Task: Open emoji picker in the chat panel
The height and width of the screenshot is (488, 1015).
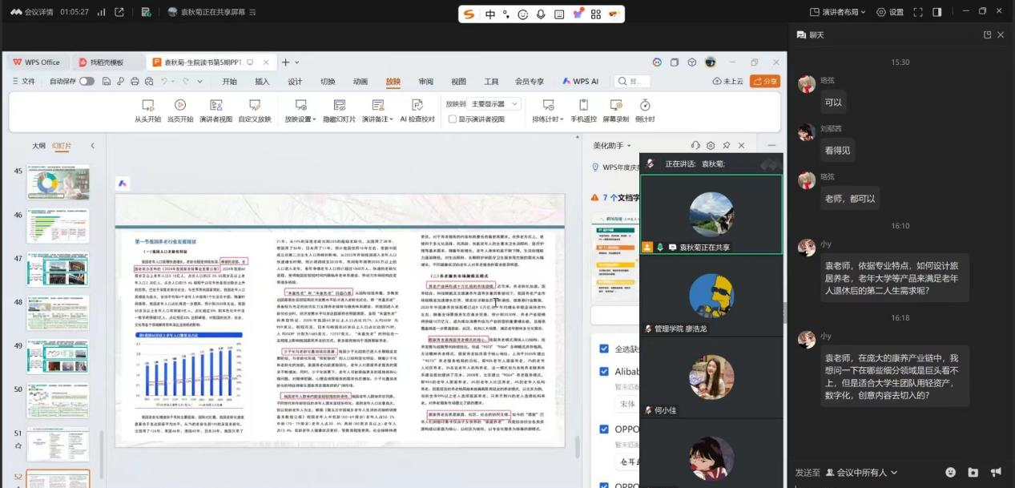Action: coord(950,473)
